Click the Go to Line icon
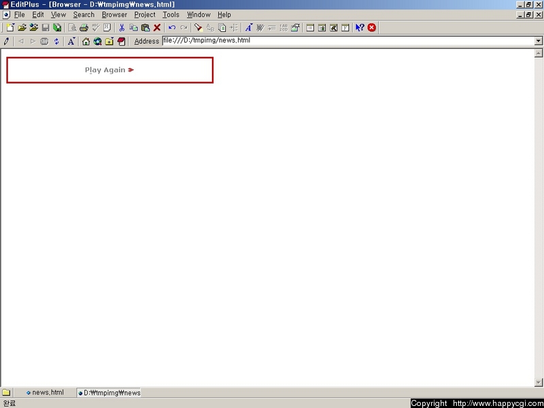This screenshot has height=408, width=544. 234,27
